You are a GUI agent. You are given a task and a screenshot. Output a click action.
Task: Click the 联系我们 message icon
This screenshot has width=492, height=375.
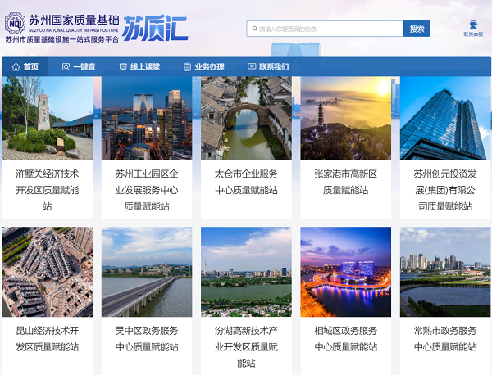click(252, 66)
